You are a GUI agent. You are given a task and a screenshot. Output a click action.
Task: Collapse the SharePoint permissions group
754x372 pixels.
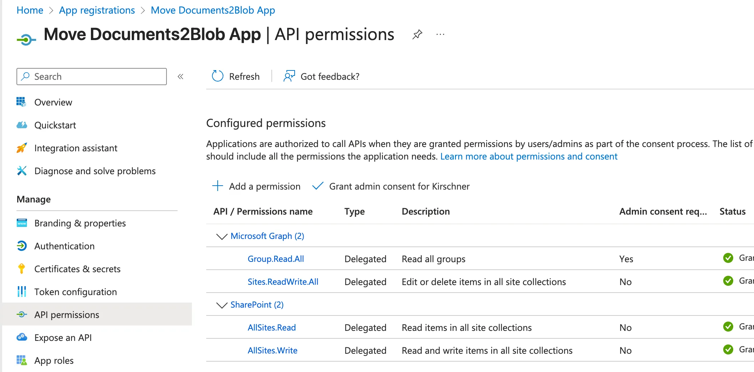click(x=221, y=305)
